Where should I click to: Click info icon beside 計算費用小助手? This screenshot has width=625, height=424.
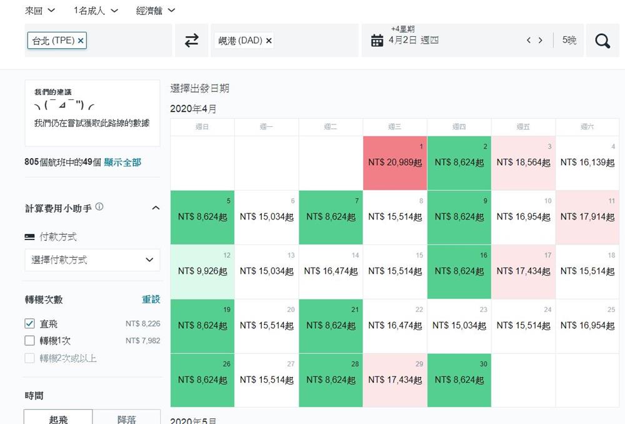tap(99, 207)
